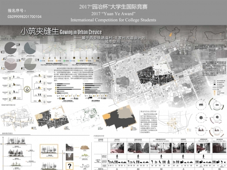The width and height of the screenshot is (227, 170).
Task: Click the question mark box icon
Action: pos(70,166)
